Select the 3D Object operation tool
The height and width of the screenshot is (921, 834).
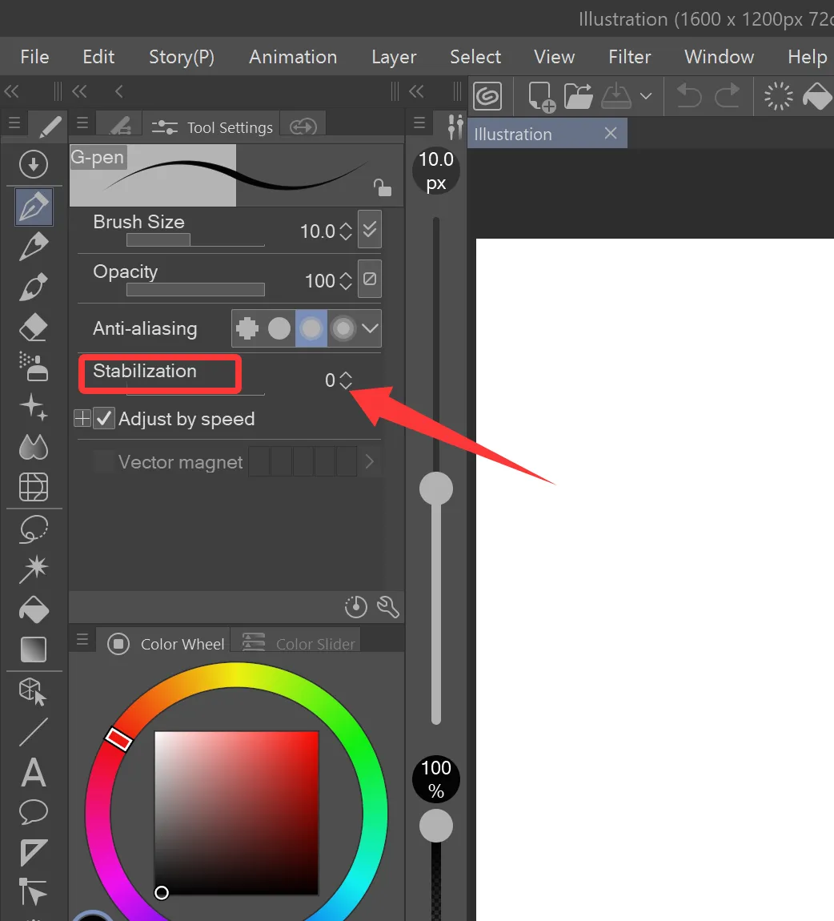(34, 692)
